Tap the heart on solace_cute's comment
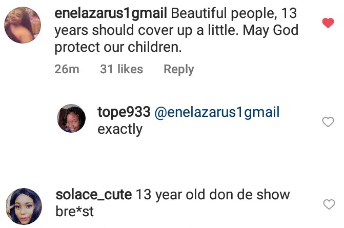This screenshot has width=344, height=228. point(328,204)
